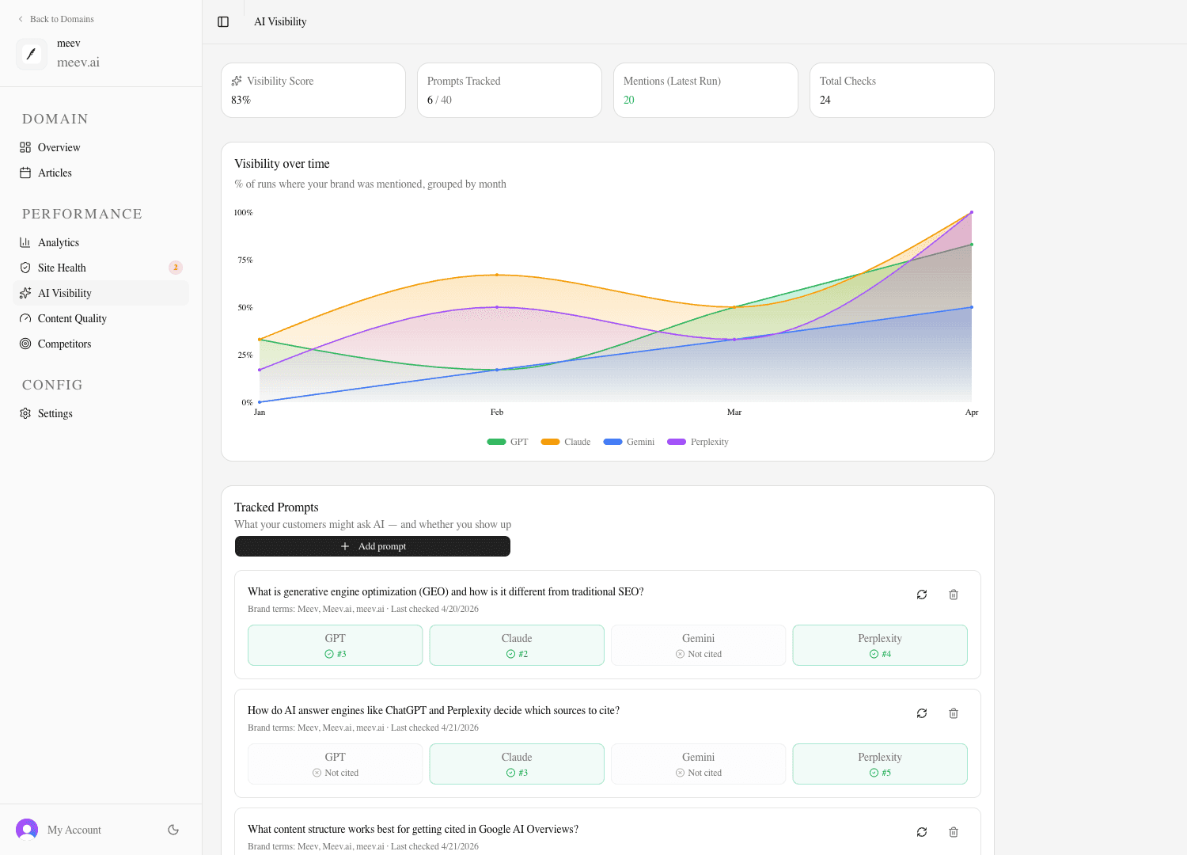1187x855 pixels.
Task: Delete the Google AI Overviews prompt
Action: [x=954, y=832]
